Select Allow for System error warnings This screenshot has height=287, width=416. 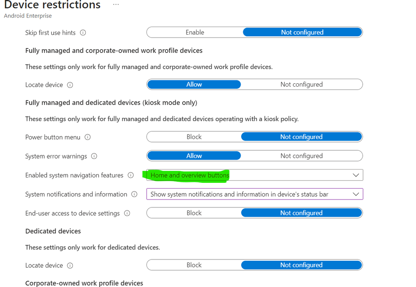(x=194, y=156)
